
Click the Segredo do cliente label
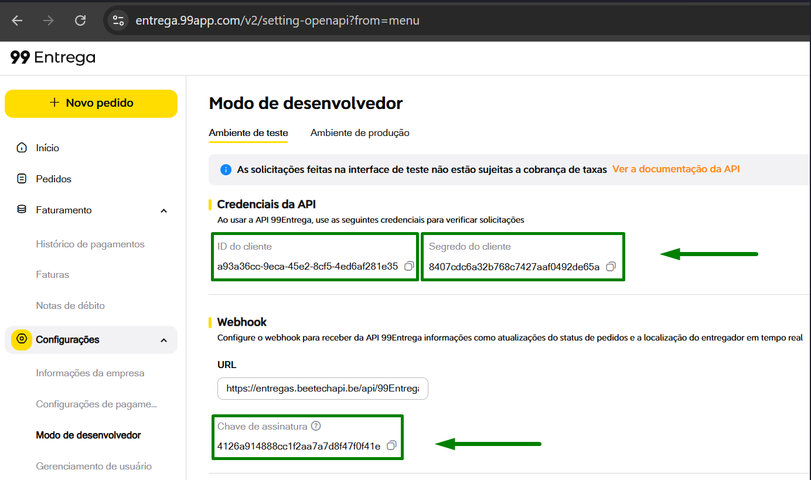tap(470, 247)
